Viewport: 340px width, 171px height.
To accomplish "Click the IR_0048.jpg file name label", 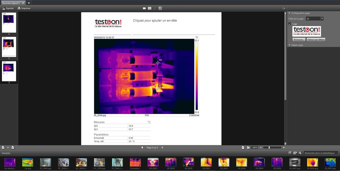I will point(99,116).
